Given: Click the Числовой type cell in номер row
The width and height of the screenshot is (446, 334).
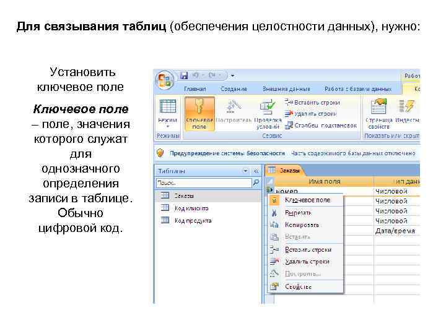Looking at the screenshot, I should [397, 191].
